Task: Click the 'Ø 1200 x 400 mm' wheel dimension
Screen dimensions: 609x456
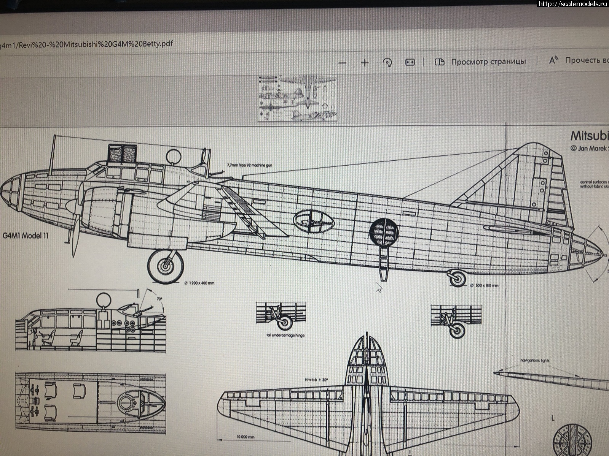Action: point(199,283)
